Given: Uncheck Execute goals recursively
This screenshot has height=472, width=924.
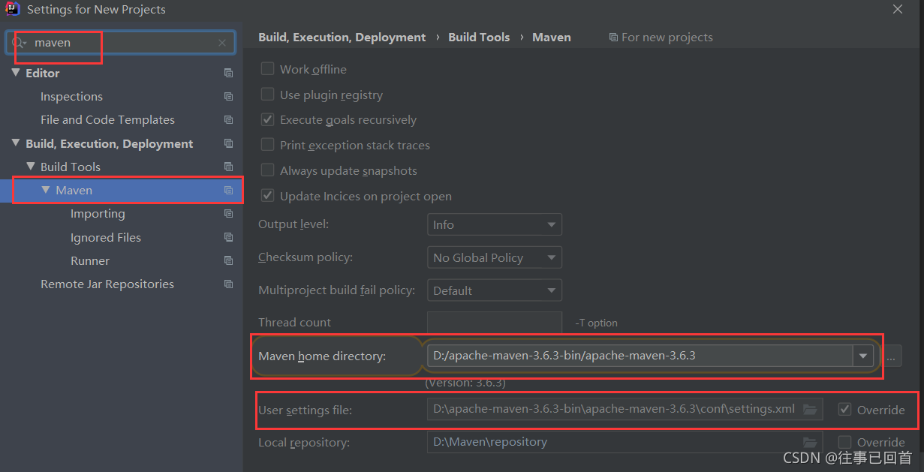Looking at the screenshot, I should tap(267, 119).
